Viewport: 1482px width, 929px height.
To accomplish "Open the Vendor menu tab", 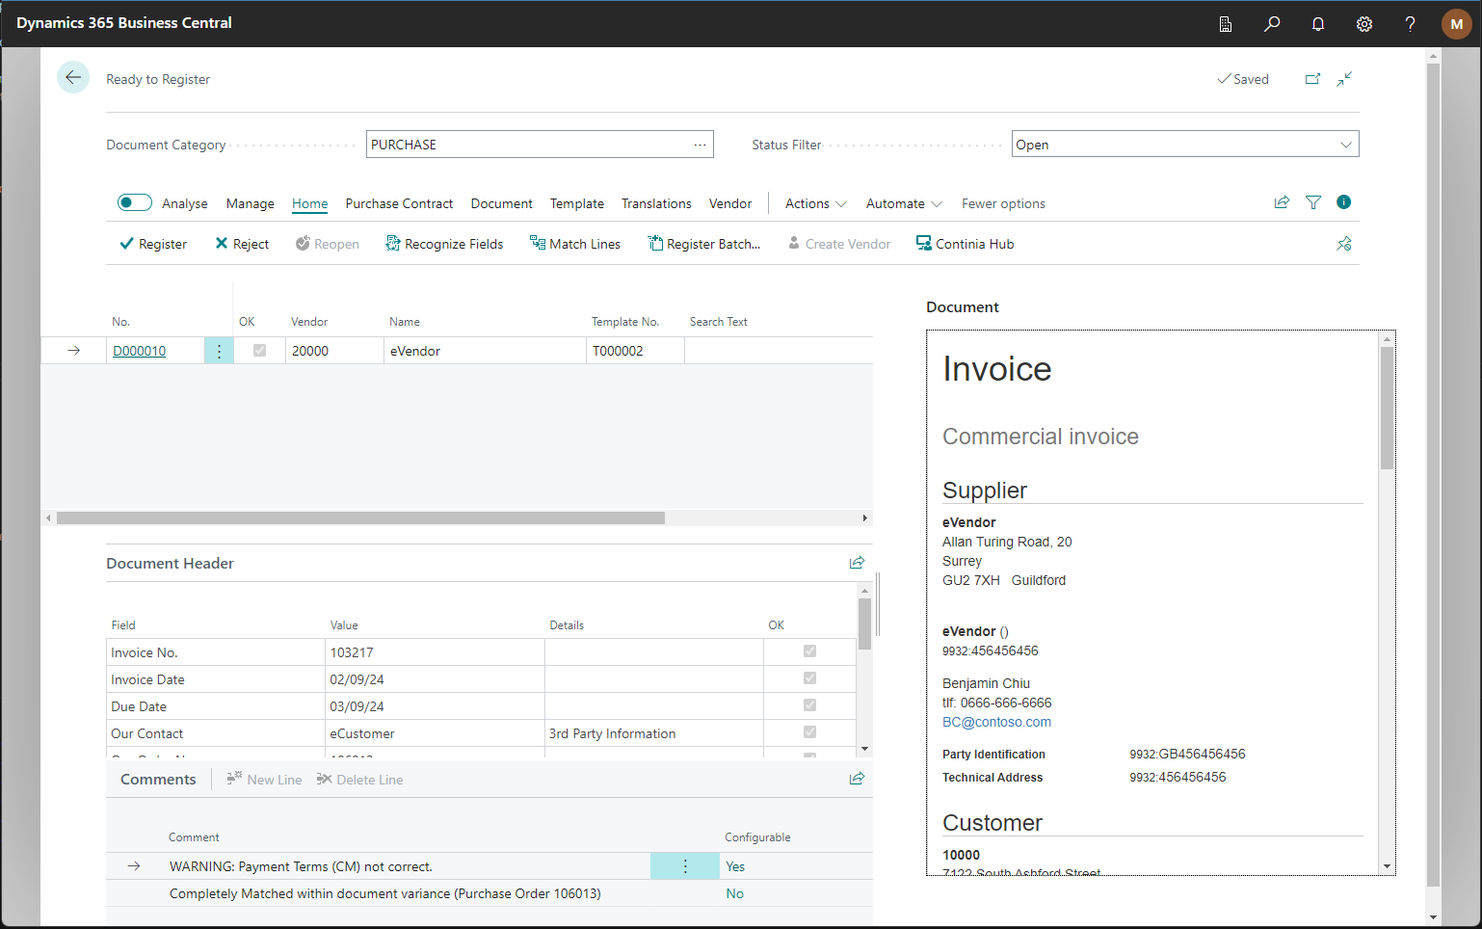I will [x=729, y=203].
